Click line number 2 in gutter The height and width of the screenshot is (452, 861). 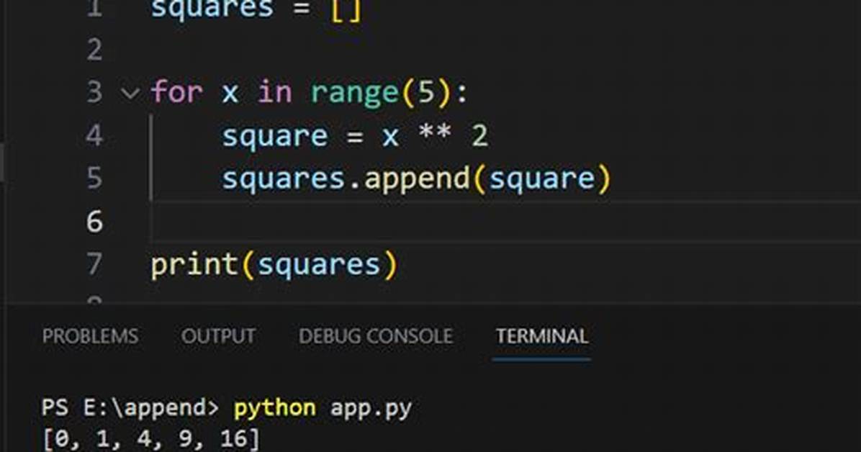94,50
